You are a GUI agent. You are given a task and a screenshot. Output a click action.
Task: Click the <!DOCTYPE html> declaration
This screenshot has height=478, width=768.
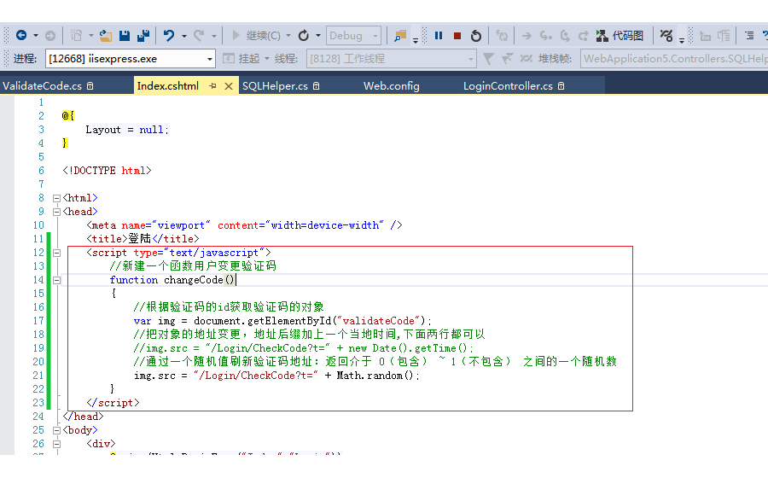coord(107,171)
